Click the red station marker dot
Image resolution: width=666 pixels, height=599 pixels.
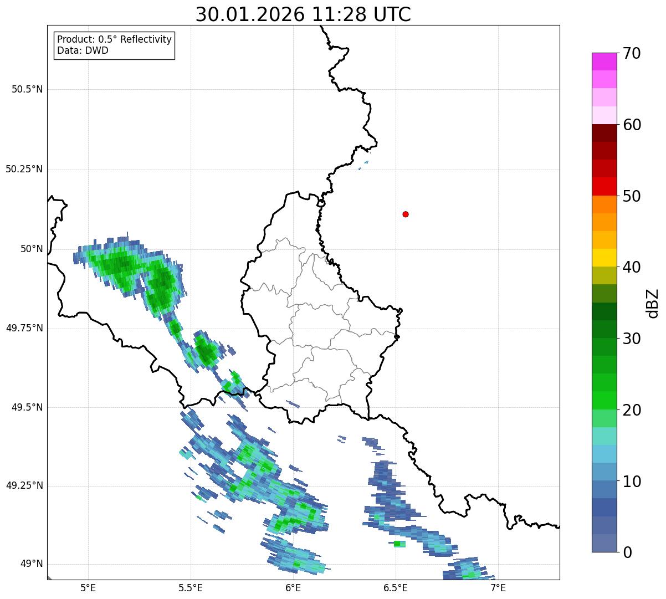[406, 214]
